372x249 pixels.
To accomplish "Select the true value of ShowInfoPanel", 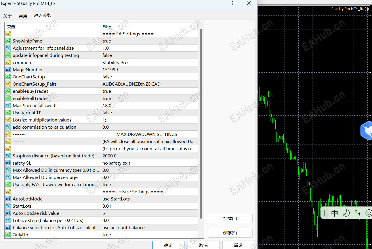I will coord(107,41).
